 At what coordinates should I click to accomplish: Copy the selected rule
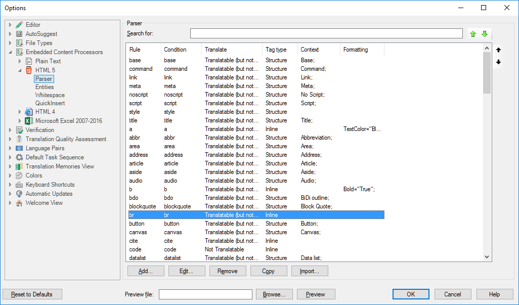269,271
